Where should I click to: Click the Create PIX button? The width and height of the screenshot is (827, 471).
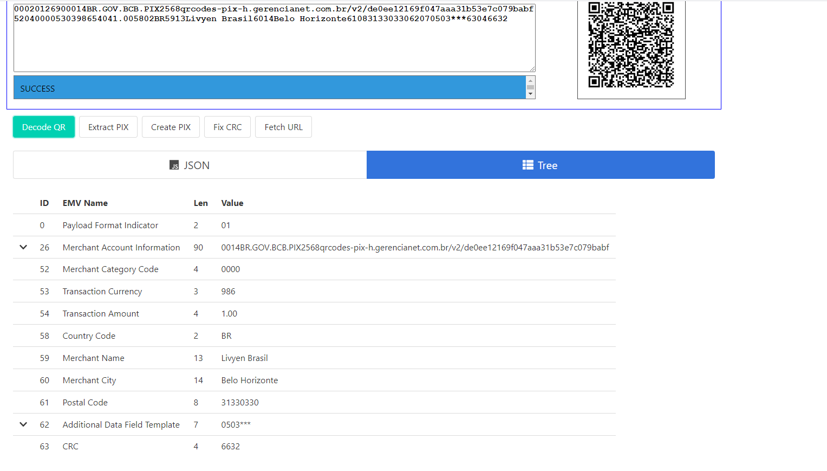(171, 127)
